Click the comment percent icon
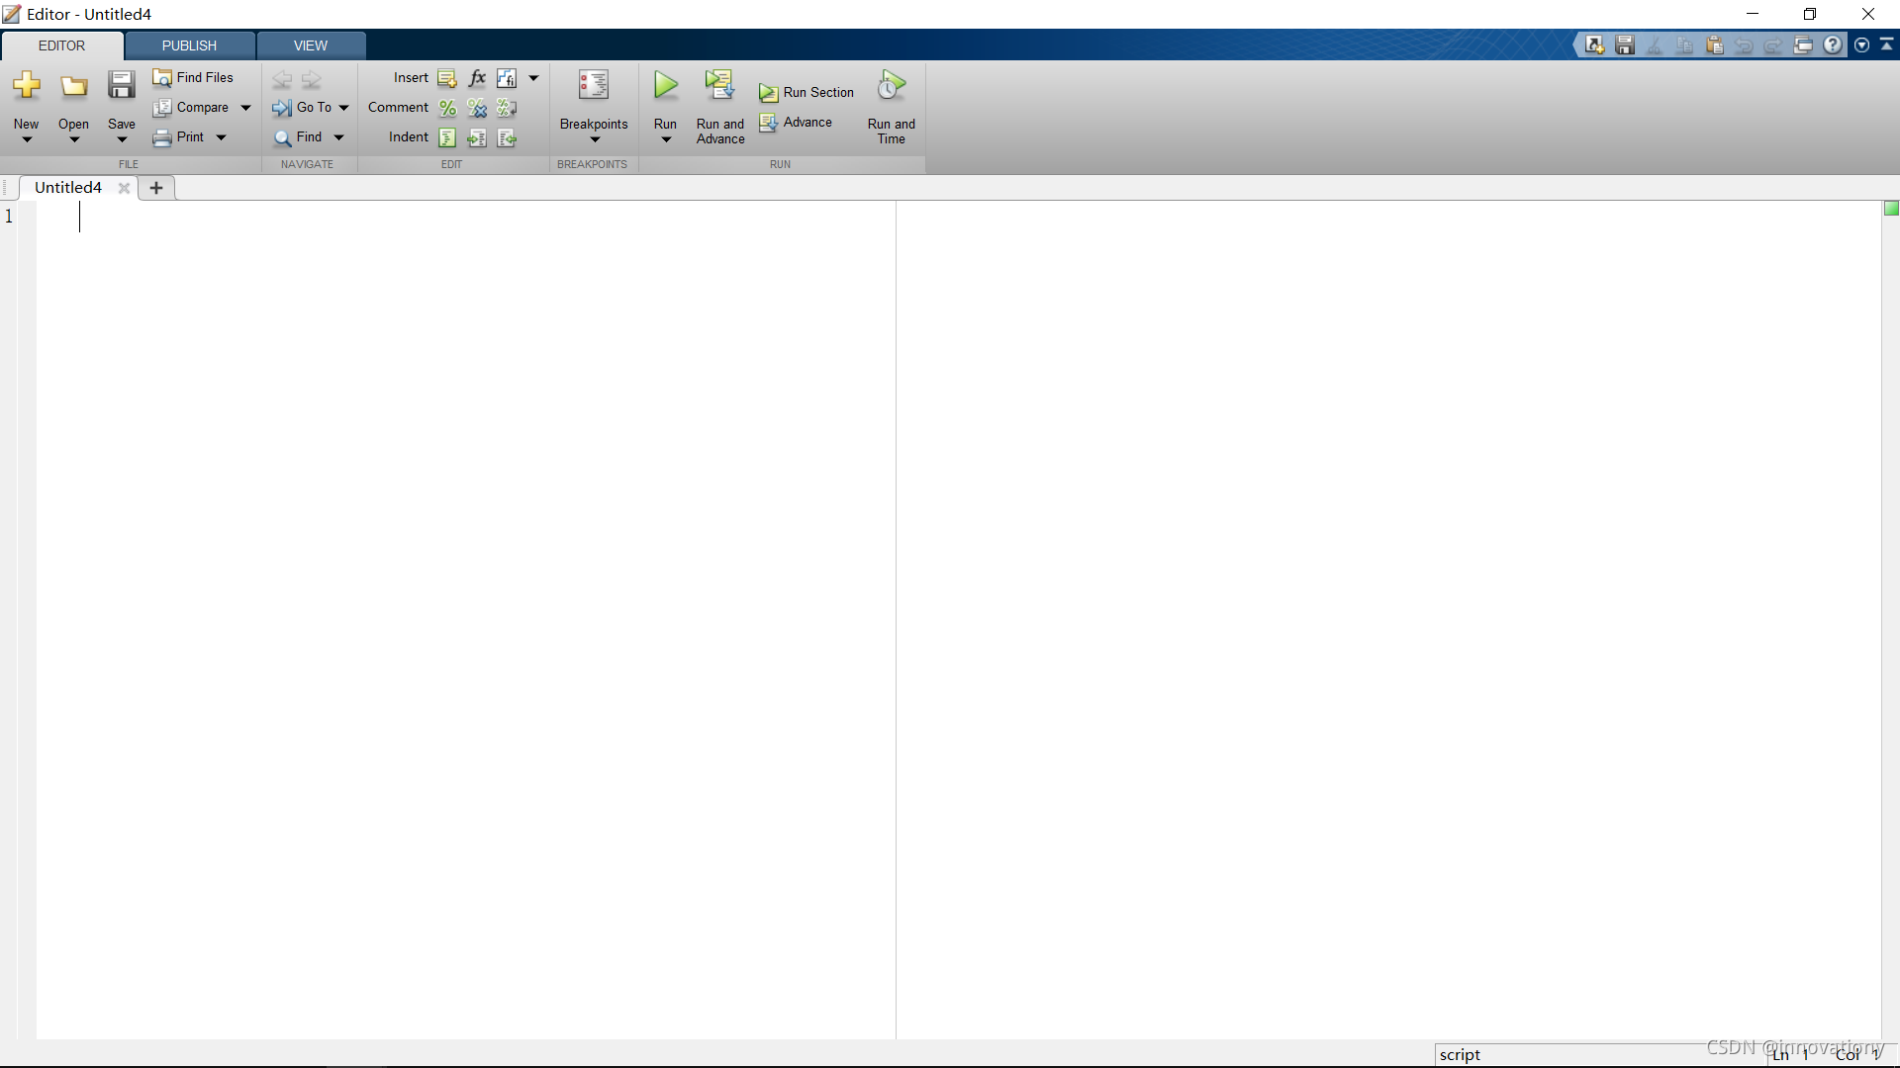The height and width of the screenshot is (1068, 1900). click(x=447, y=108)
